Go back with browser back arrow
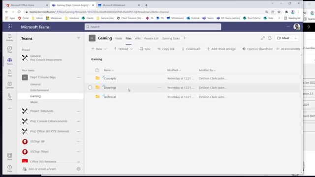Screen dimensions: 315x177 click(x=6, y=12)
